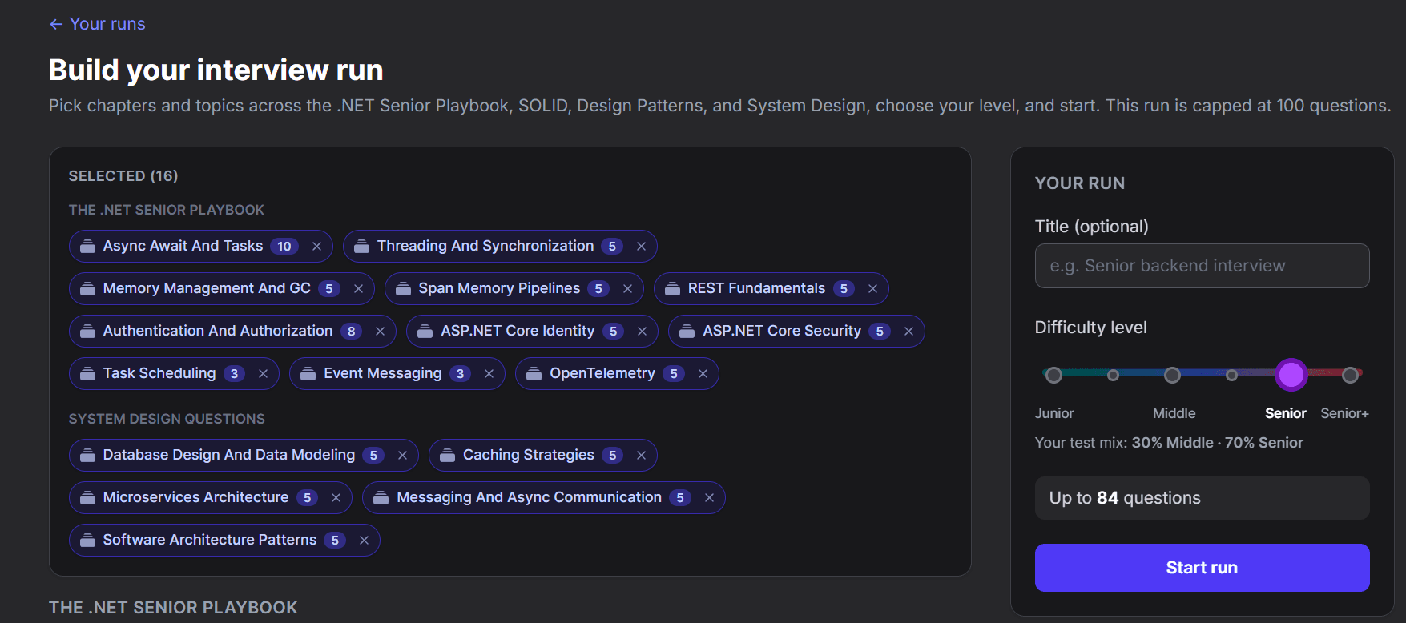This screenshot has width=1406, height=623.
Task: Click the Microservices Architecture stack icon
Action: coord(88,498)
